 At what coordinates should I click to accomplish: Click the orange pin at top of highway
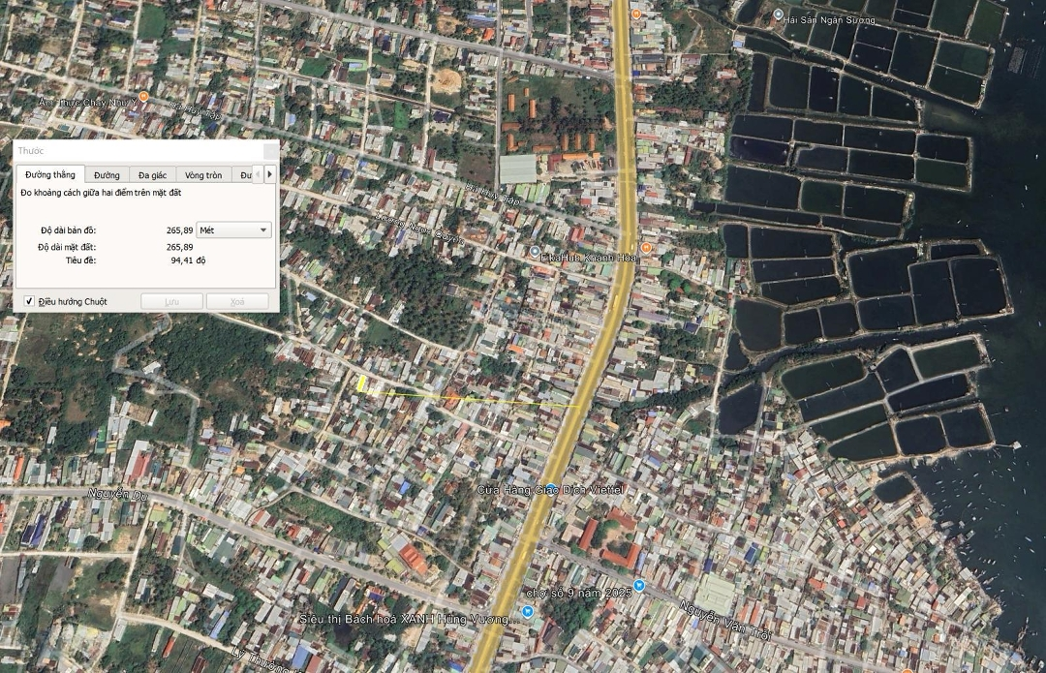(636, 15)
